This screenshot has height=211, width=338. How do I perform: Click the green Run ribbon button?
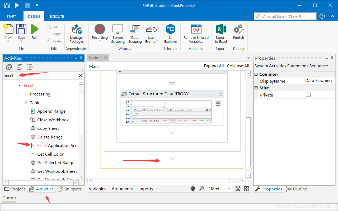pyautogui.click(x=35, y=32)
